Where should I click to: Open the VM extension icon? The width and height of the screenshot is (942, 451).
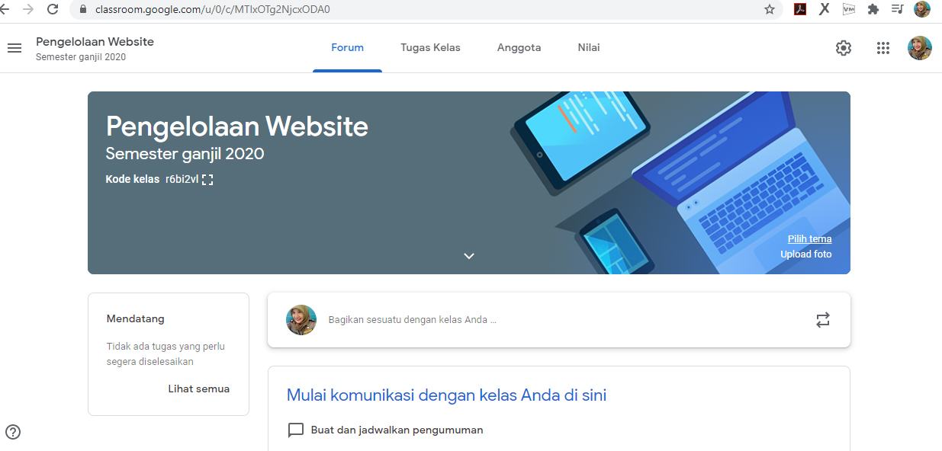pos(849,9)
